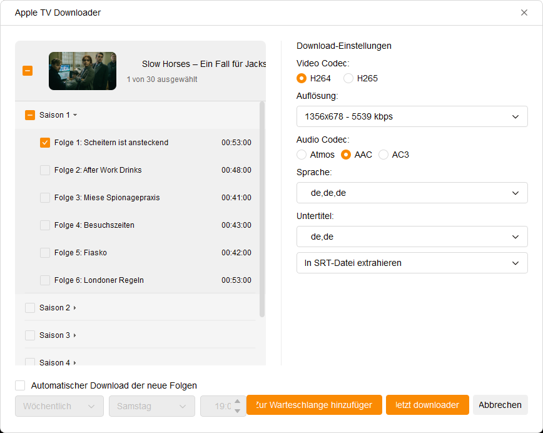Image resolution: width=543 pixels, height=433 pixels.
Task: Expand the Saison 2 tree item
Action: (75, 308)
